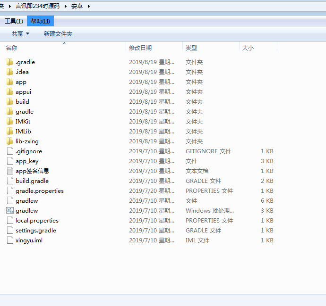Select the .idea folder name

[x=22, y=72]
